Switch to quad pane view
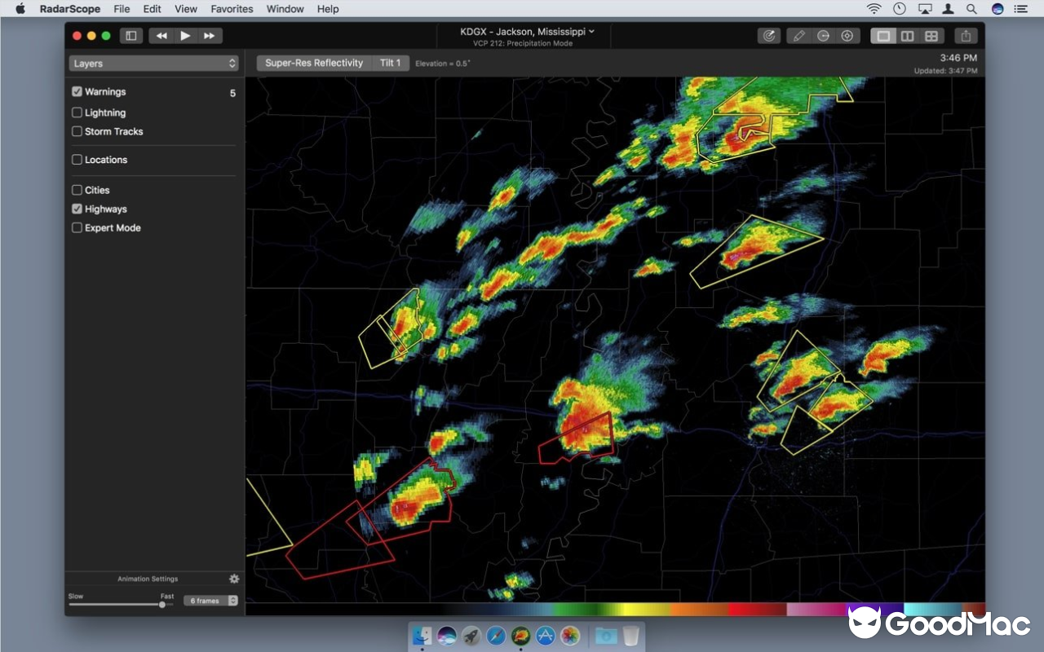Image resolution: width=1044 pixels, height=652 pixels. click(931, 36)
